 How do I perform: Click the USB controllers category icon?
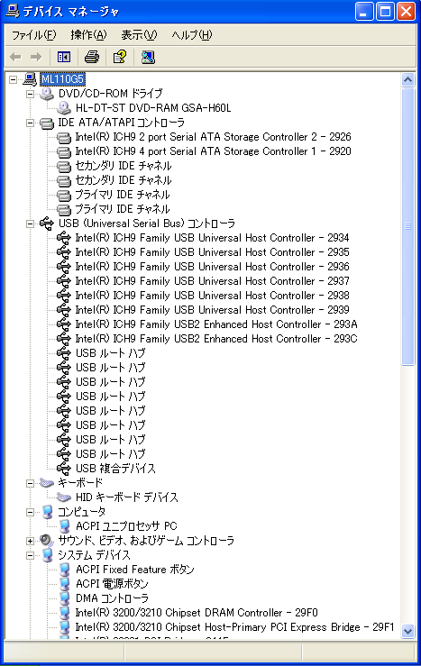[x=47, y=223]
